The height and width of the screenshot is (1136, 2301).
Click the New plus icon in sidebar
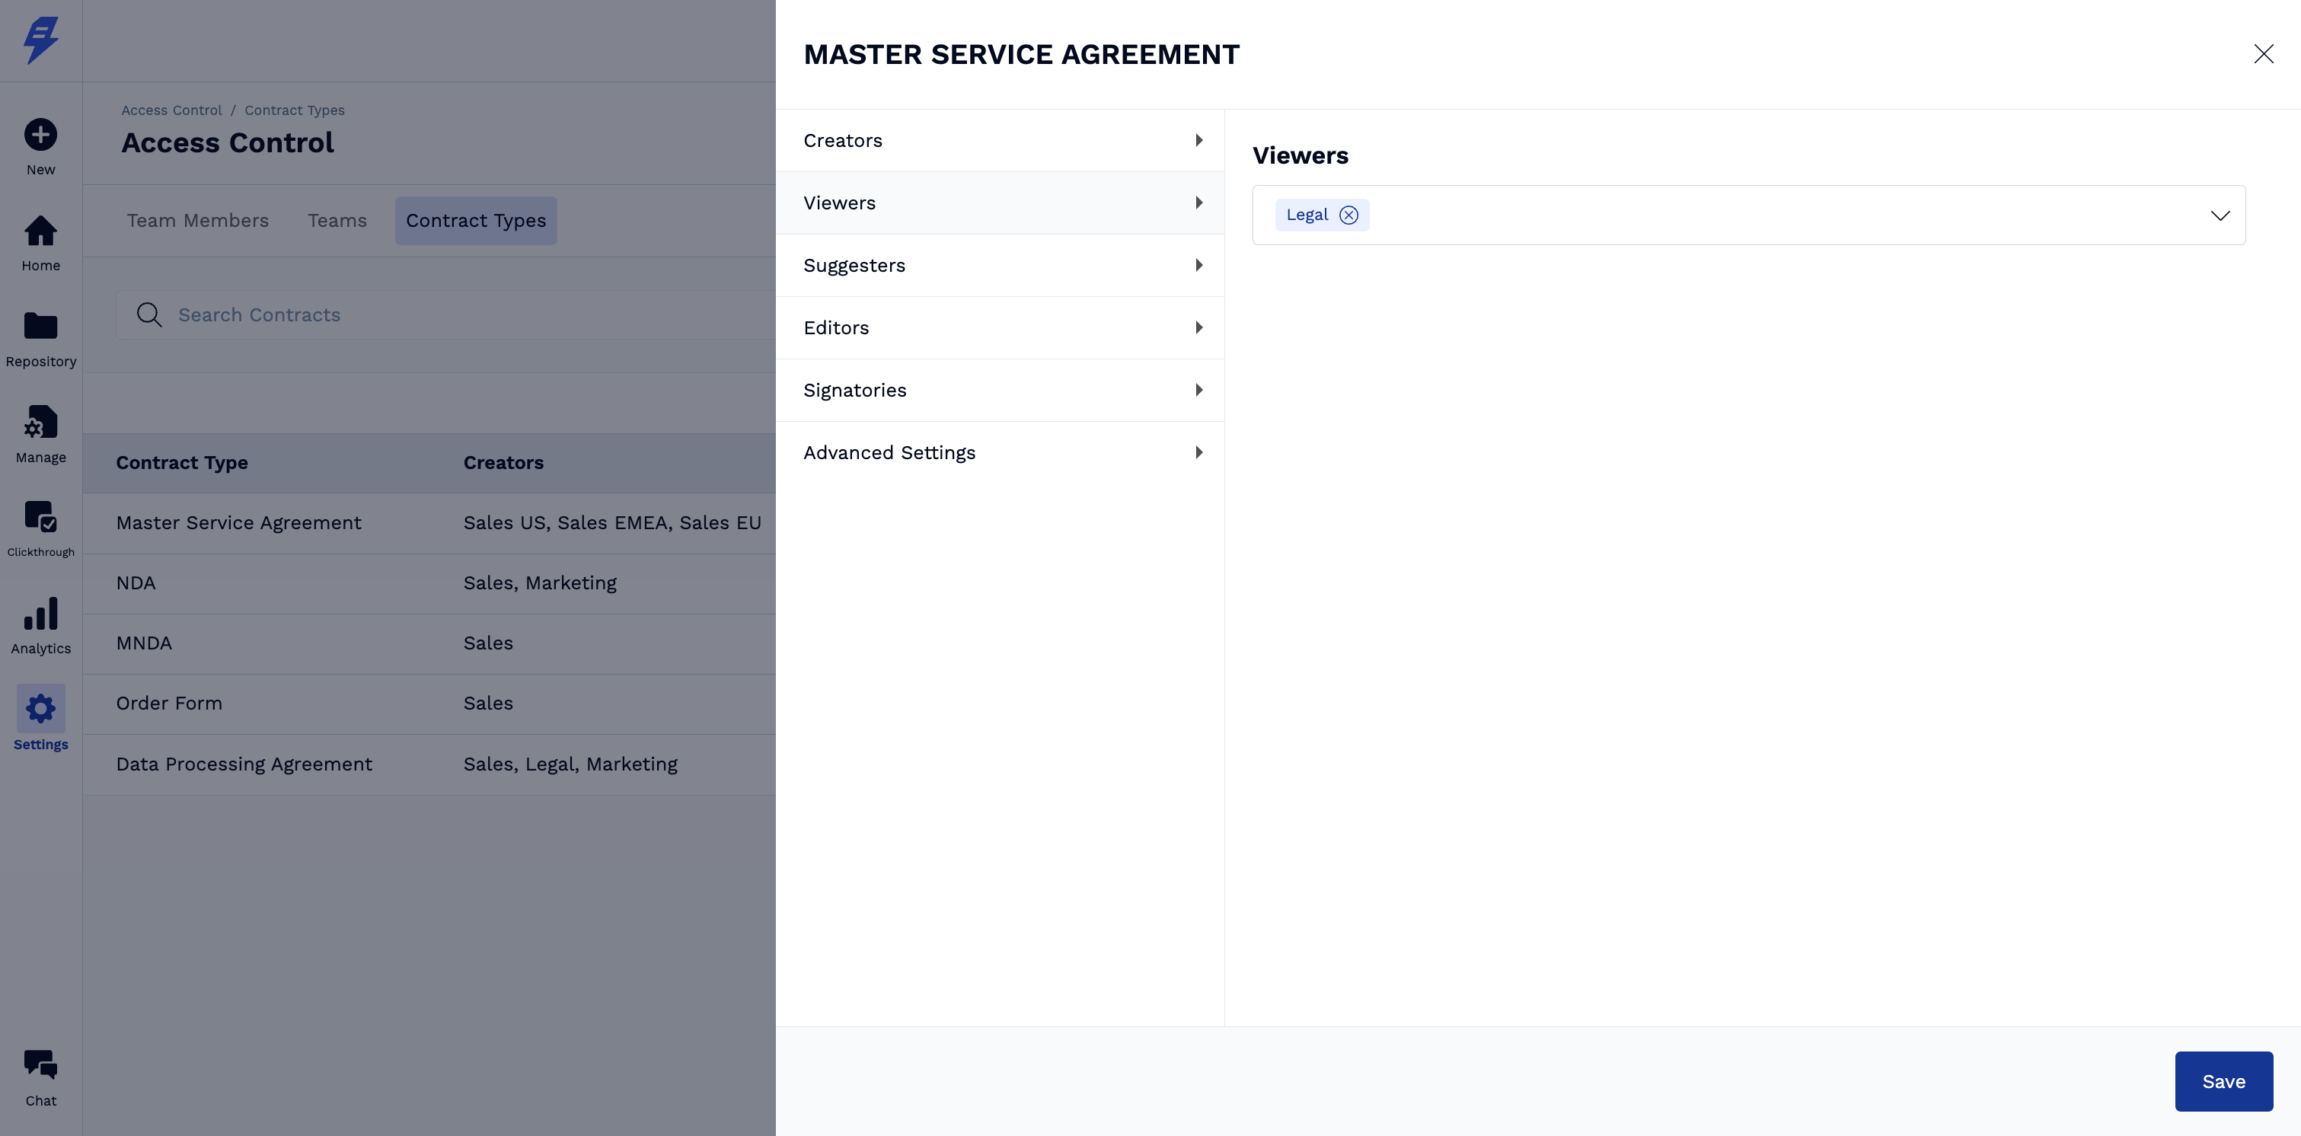(40, 135)
